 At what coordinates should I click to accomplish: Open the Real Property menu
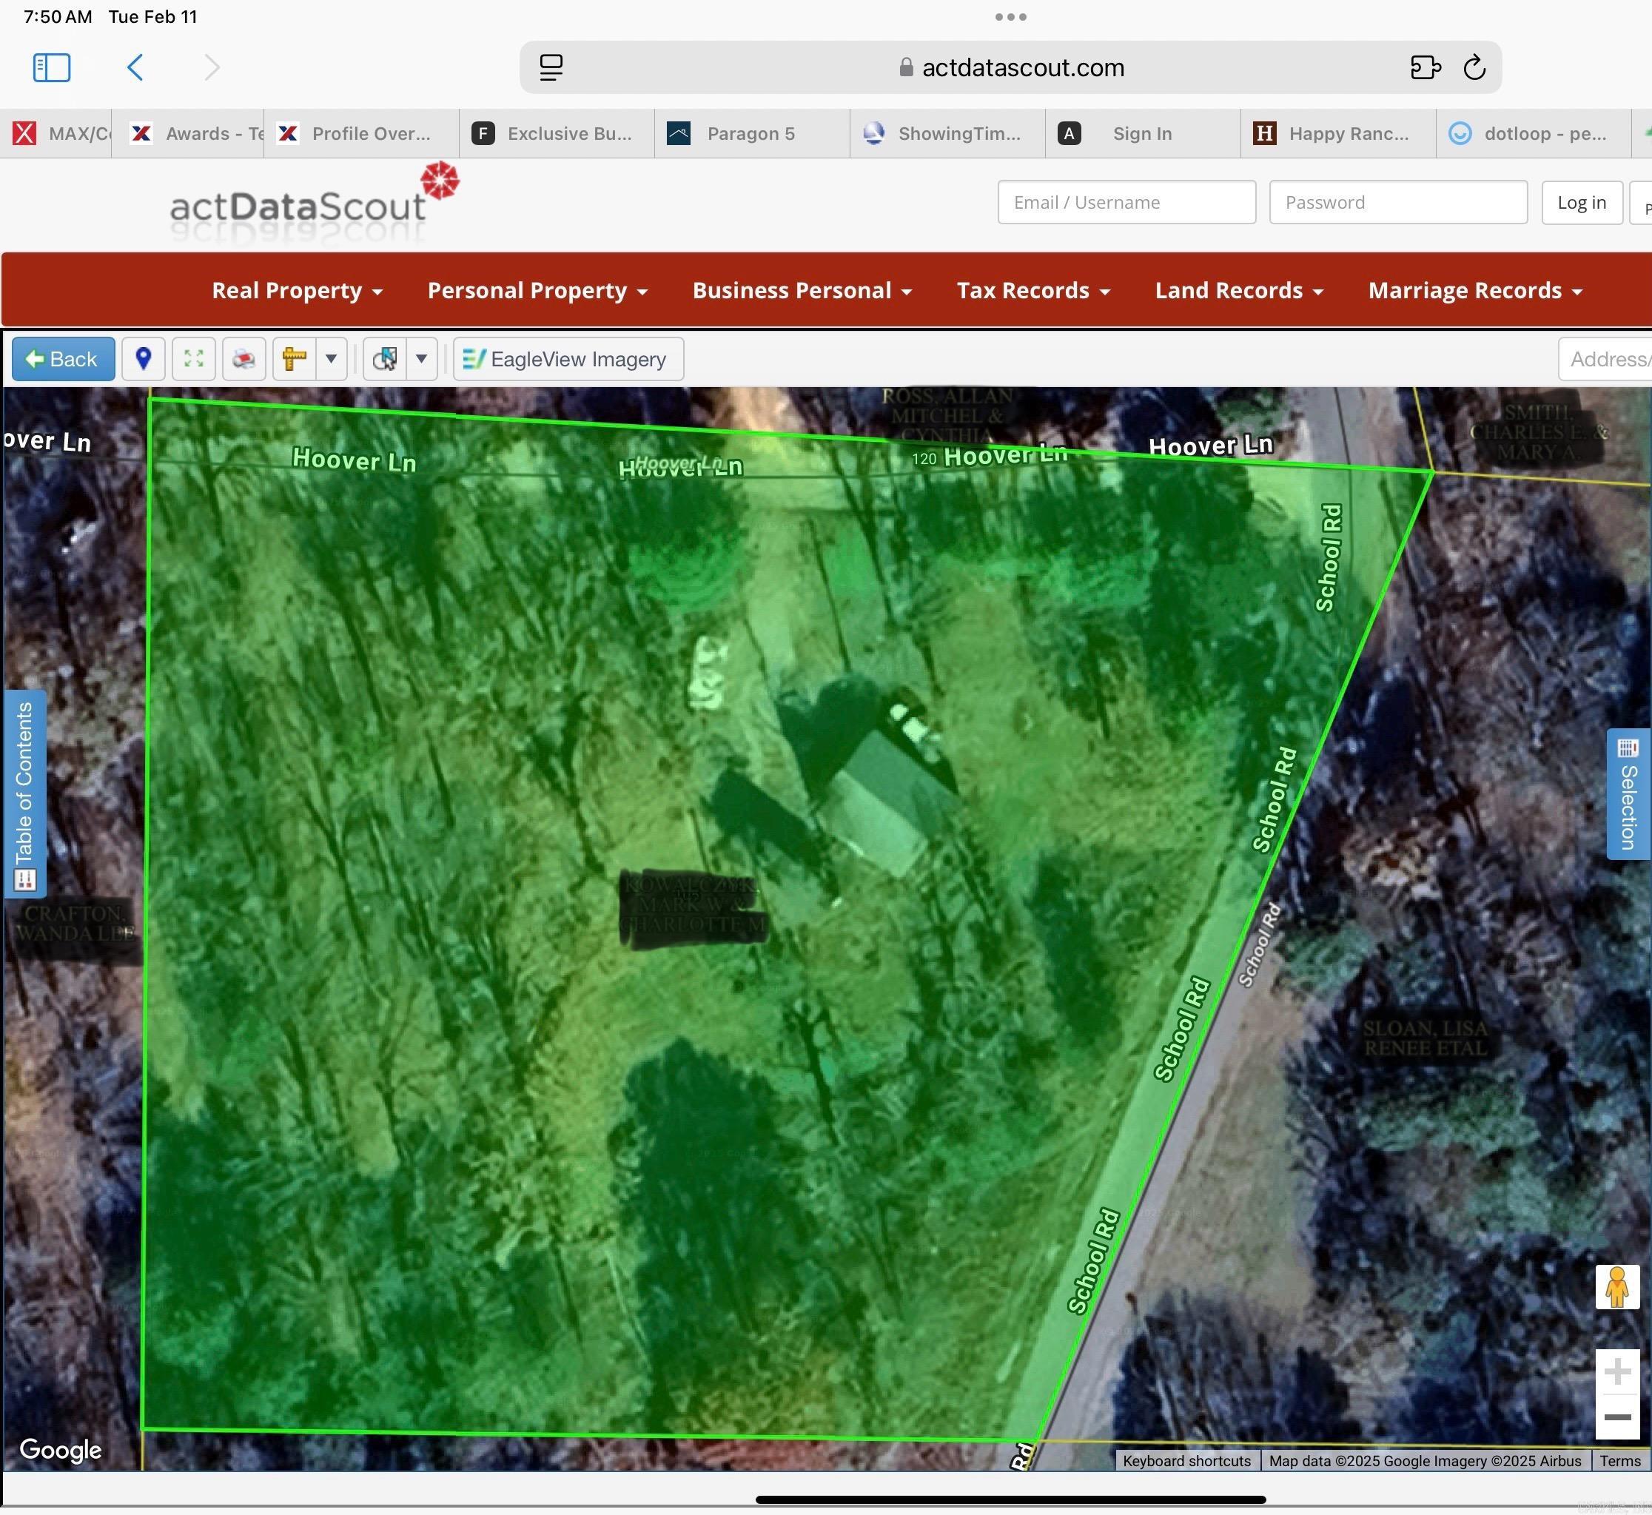tap(297, 291)
